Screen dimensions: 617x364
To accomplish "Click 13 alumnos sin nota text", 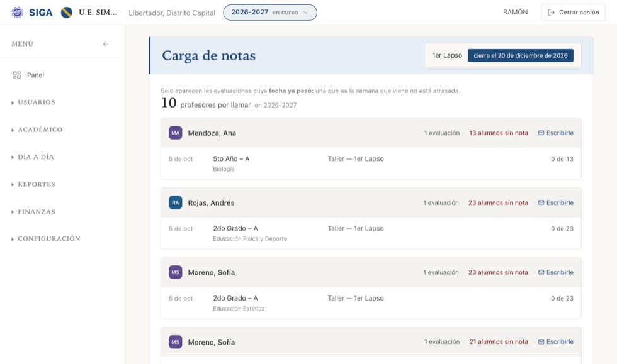I will (498, 133).
